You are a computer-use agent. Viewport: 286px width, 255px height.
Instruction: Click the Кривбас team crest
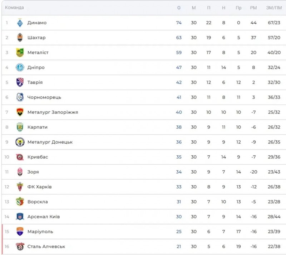click(x=20, y=157)
